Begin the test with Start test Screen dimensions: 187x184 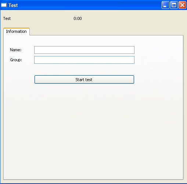pos(84,80)
